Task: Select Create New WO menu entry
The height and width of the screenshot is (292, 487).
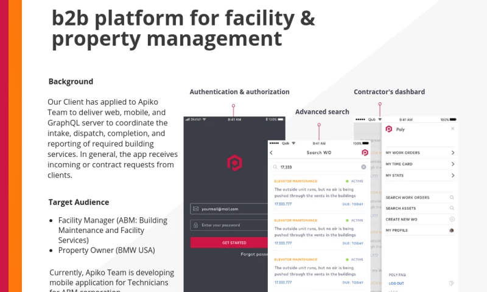Action: coord(420,219)
